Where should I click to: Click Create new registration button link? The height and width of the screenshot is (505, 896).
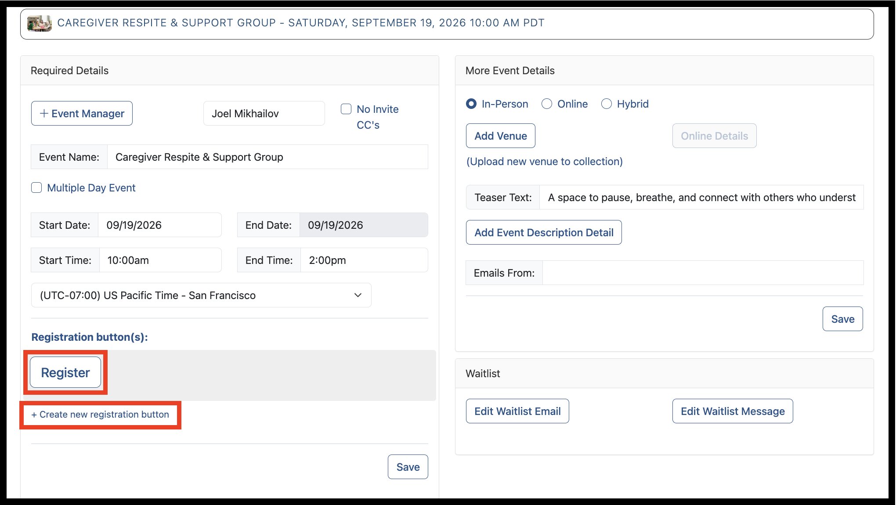(x=100, y=415)
